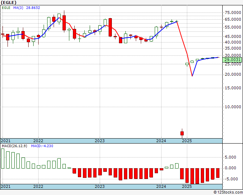
Task: Click the (EGLE) chart title
Action: coord(9,2)
